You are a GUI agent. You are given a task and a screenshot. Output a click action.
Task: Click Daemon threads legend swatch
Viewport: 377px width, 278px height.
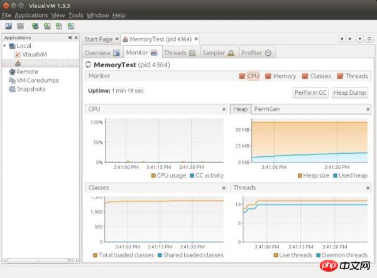click(319, 255)
